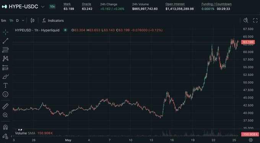Click the countdown timer 00:29:33
This screenshot has width=260, height=143.
[x=223, y=9]
